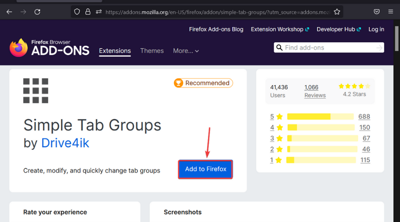
Task: Click the Screenshots heading
Action: (183, 212)
